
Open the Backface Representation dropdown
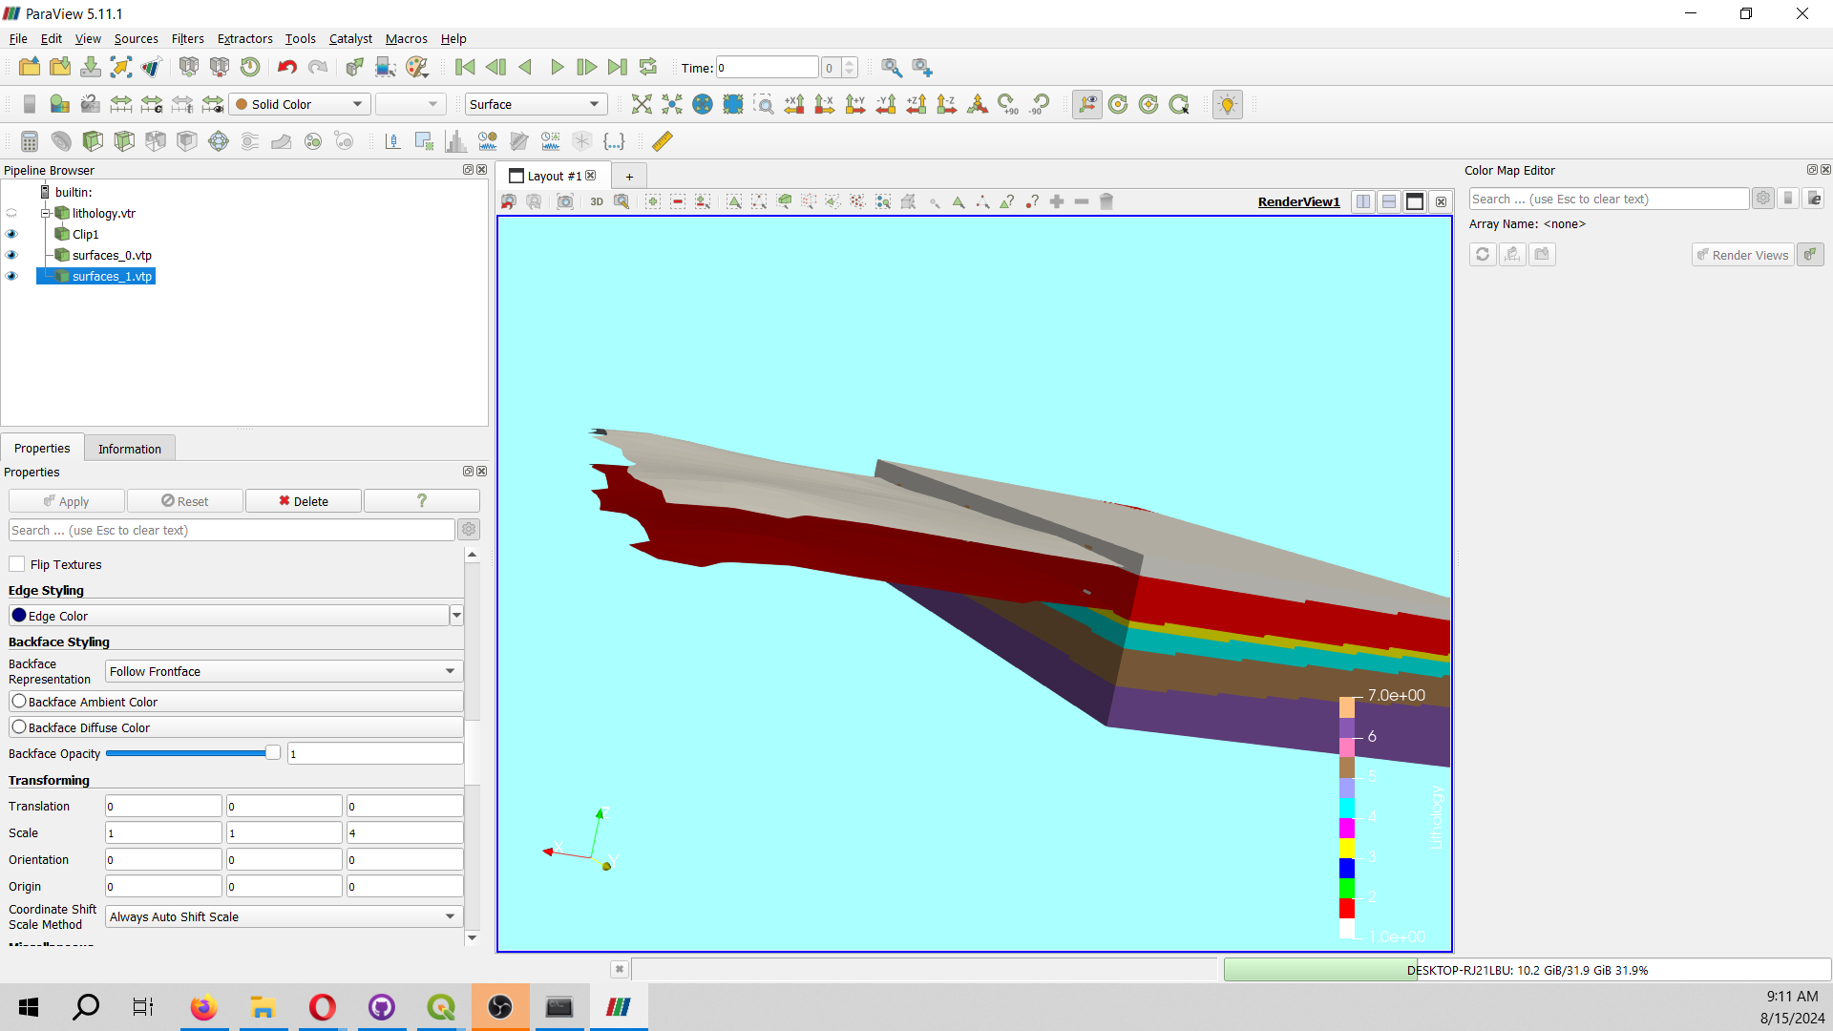[283, 671]
